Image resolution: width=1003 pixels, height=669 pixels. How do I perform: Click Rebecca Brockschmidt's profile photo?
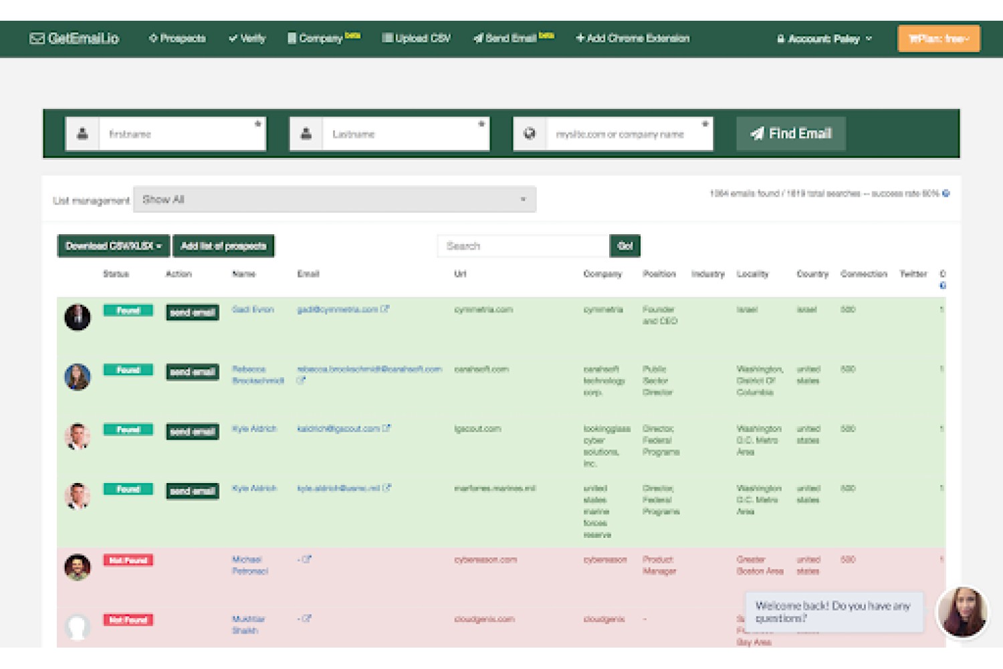click(x=78, y=377)
